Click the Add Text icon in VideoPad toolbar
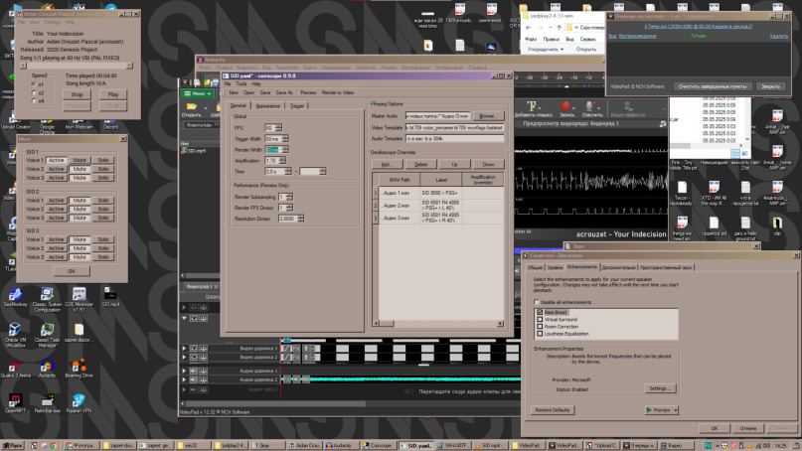The image size is (802, 451). pos(533,105)
